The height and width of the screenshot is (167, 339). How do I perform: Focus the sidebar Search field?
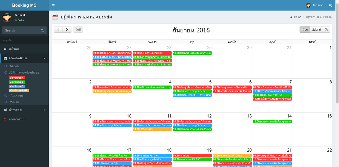(21, 30)
